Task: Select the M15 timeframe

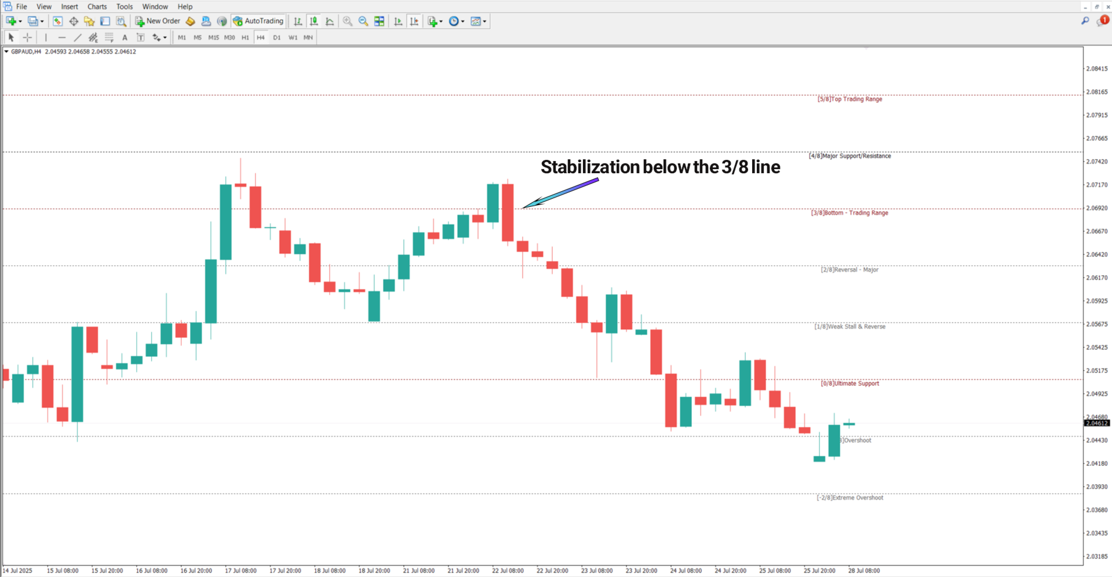Action: pos(213,37)
